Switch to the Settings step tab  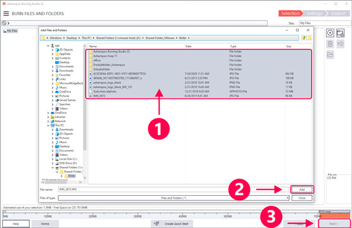coord(314,13)
